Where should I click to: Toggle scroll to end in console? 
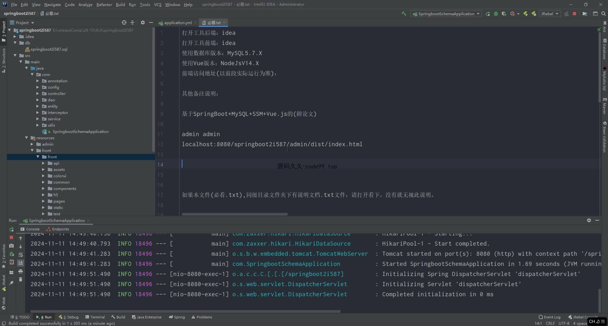[21, 263]
